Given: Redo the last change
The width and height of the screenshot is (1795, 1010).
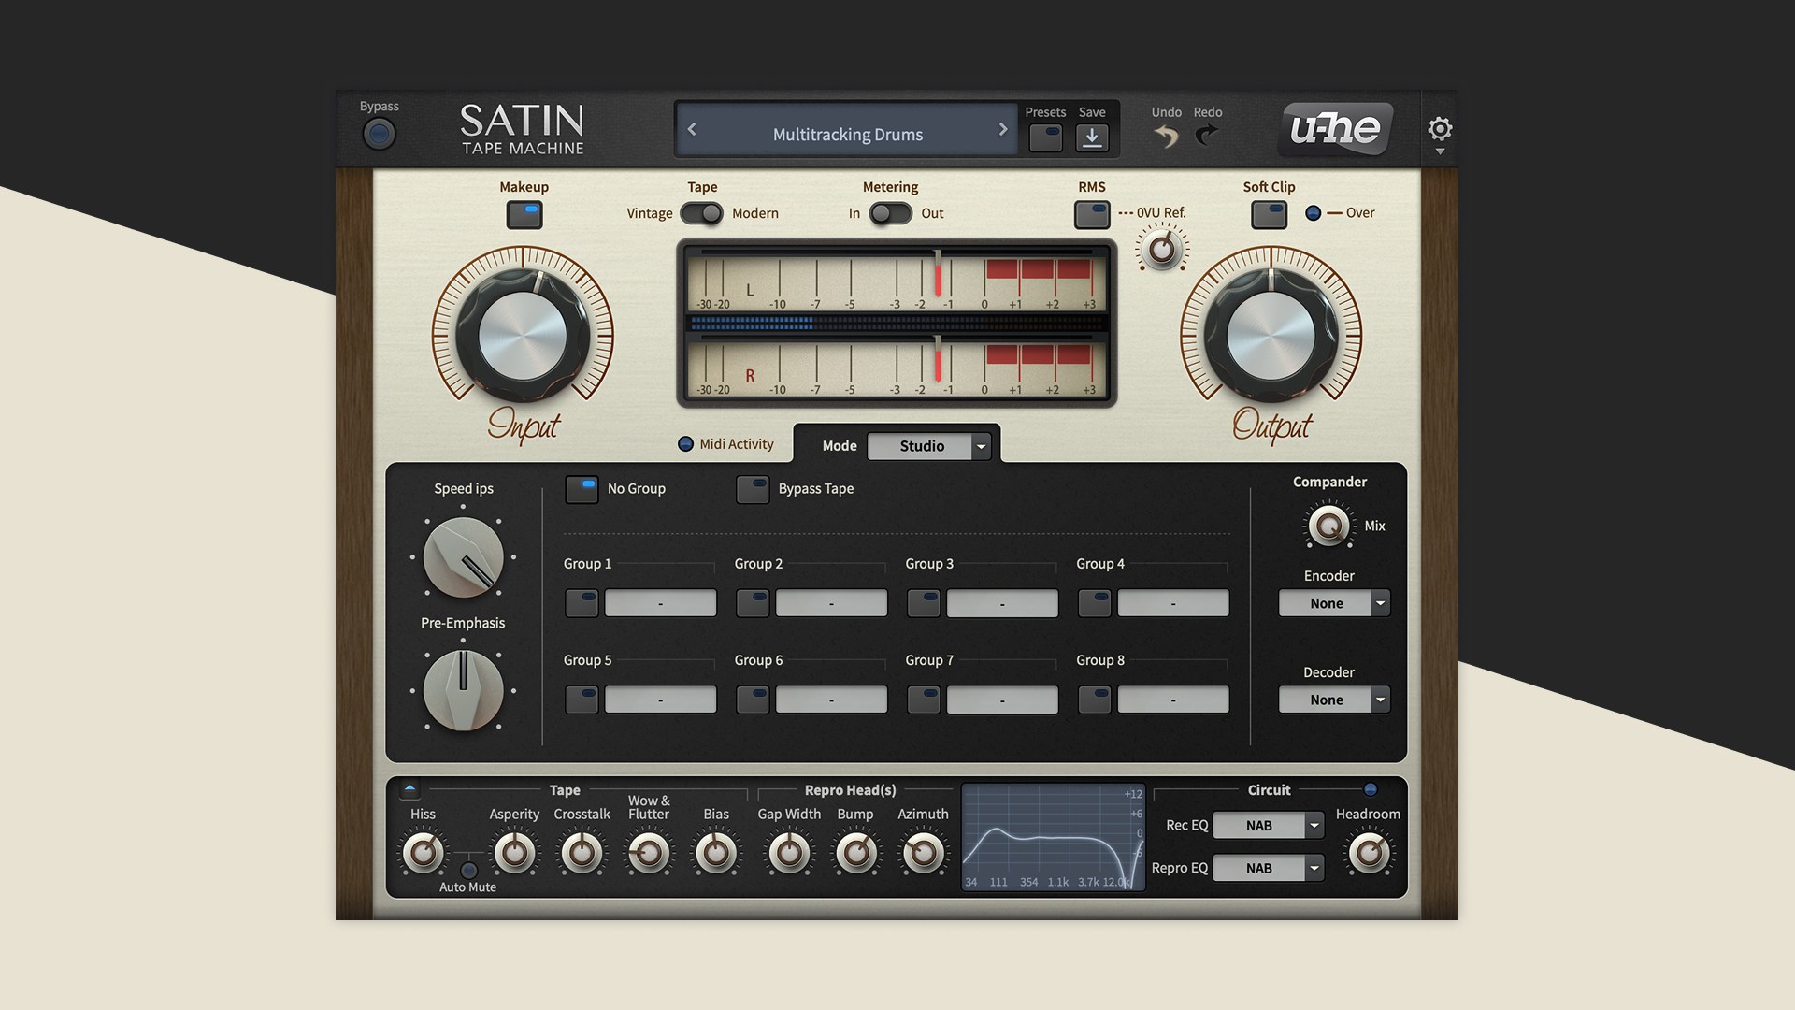Looking at the screenshot, I should coord(1207,136).
